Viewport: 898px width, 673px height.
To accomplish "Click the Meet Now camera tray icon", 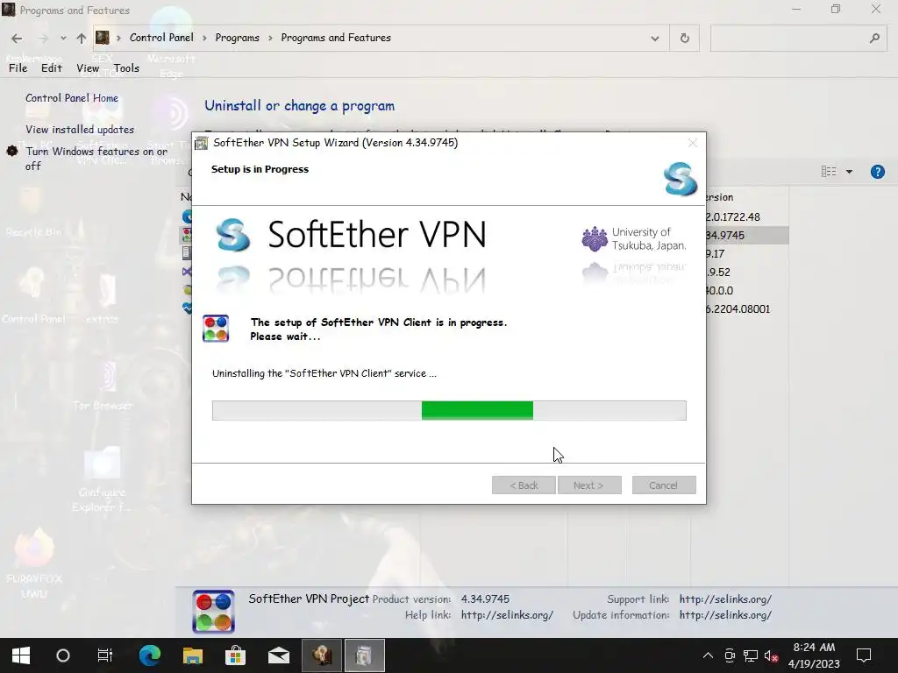I will click(730, 655).
